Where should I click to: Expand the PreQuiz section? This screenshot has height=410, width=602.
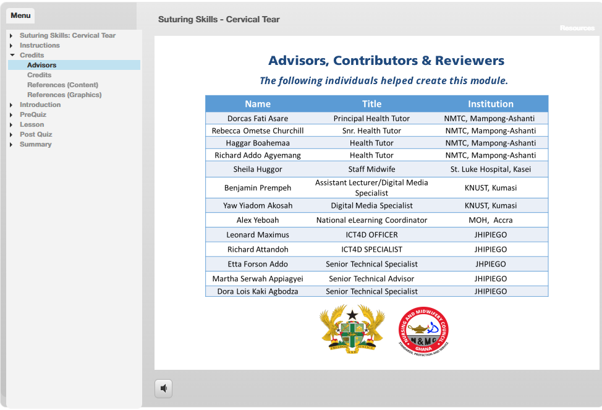(x=11, y=115)
